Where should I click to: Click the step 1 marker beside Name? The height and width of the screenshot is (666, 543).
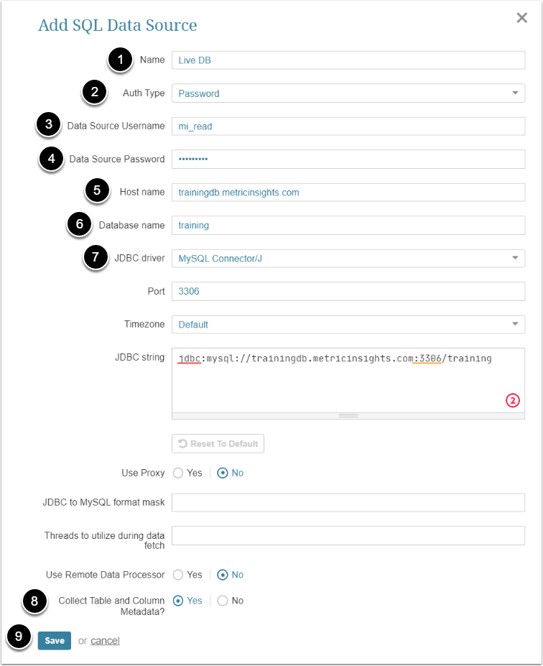click(x=121, y=60)
